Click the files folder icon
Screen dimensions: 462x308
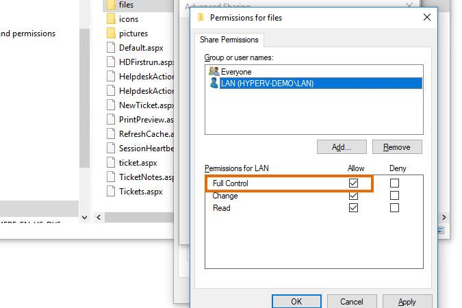(111, 5)
